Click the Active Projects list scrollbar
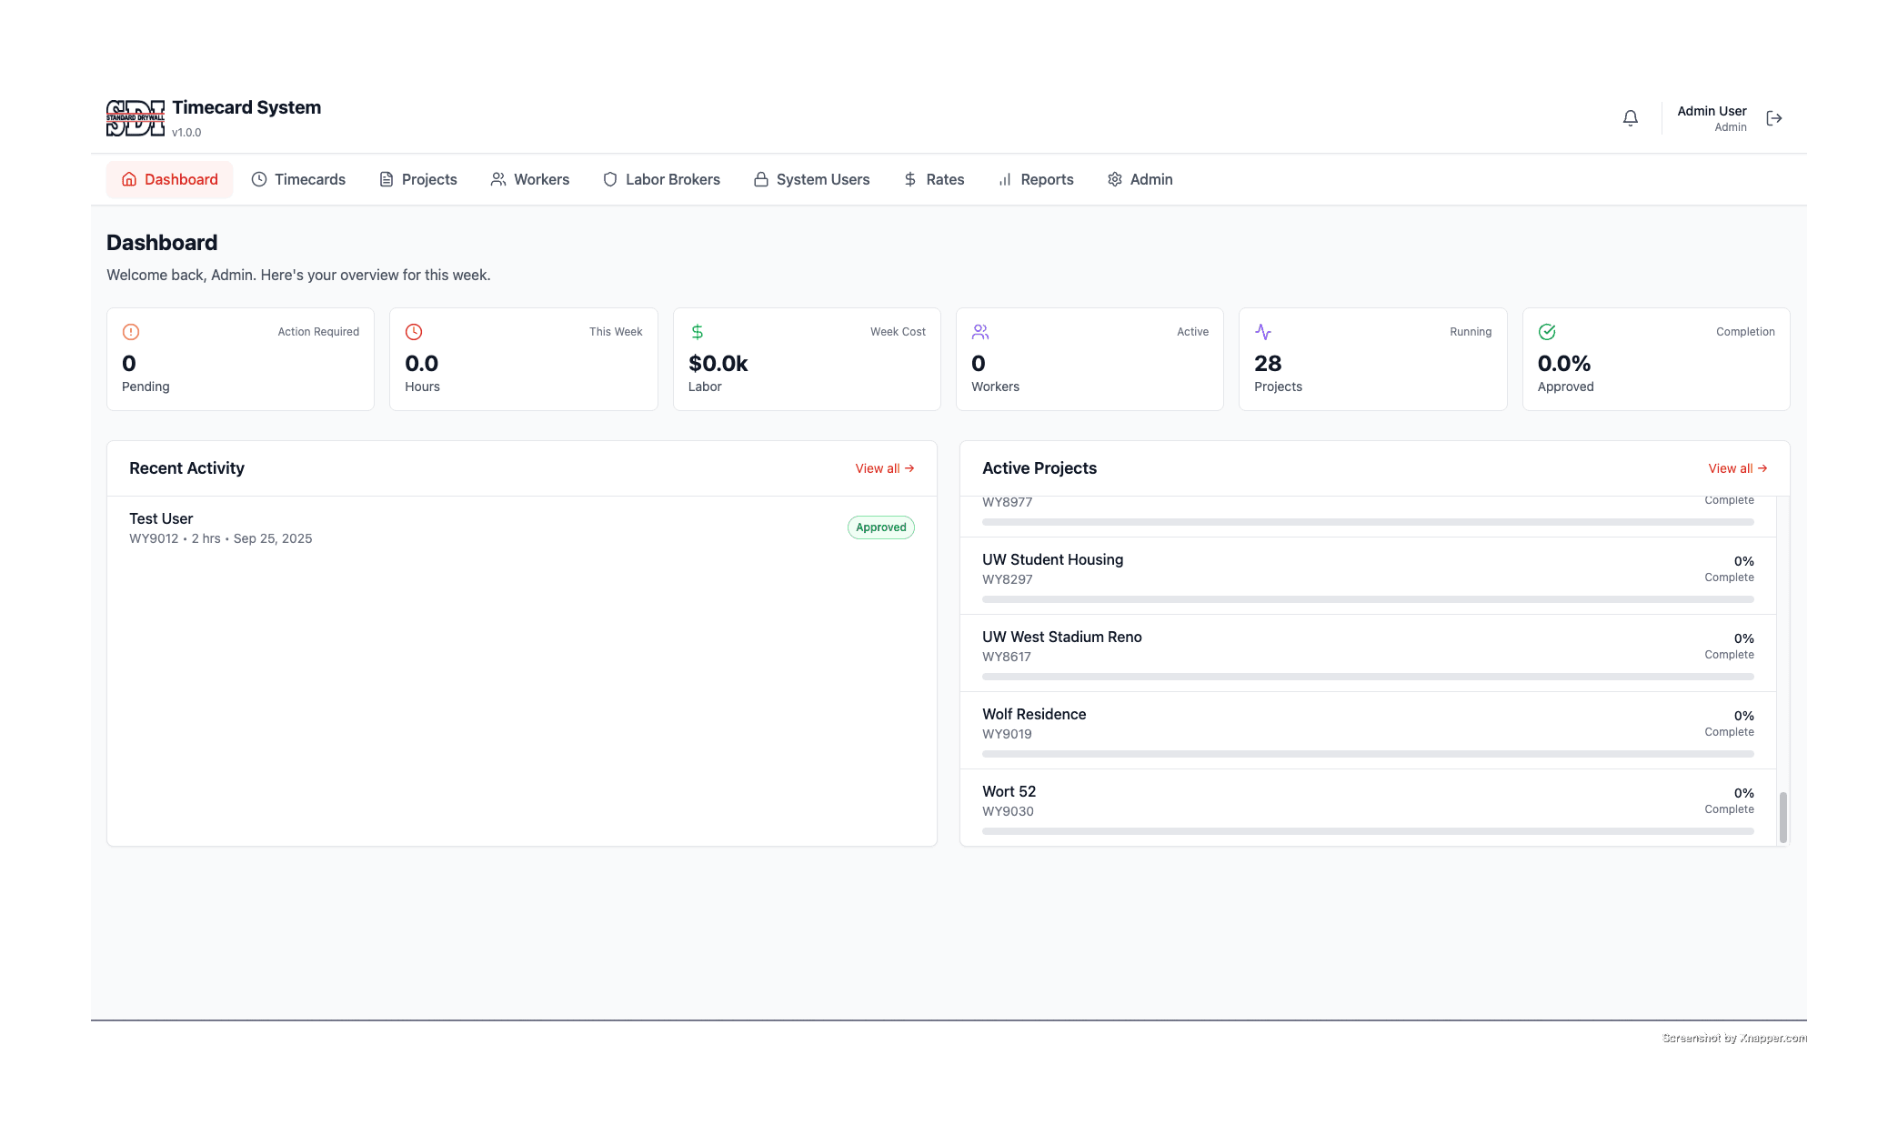The width and height of the screenshot is (1898, 1135). point(1783,817)
